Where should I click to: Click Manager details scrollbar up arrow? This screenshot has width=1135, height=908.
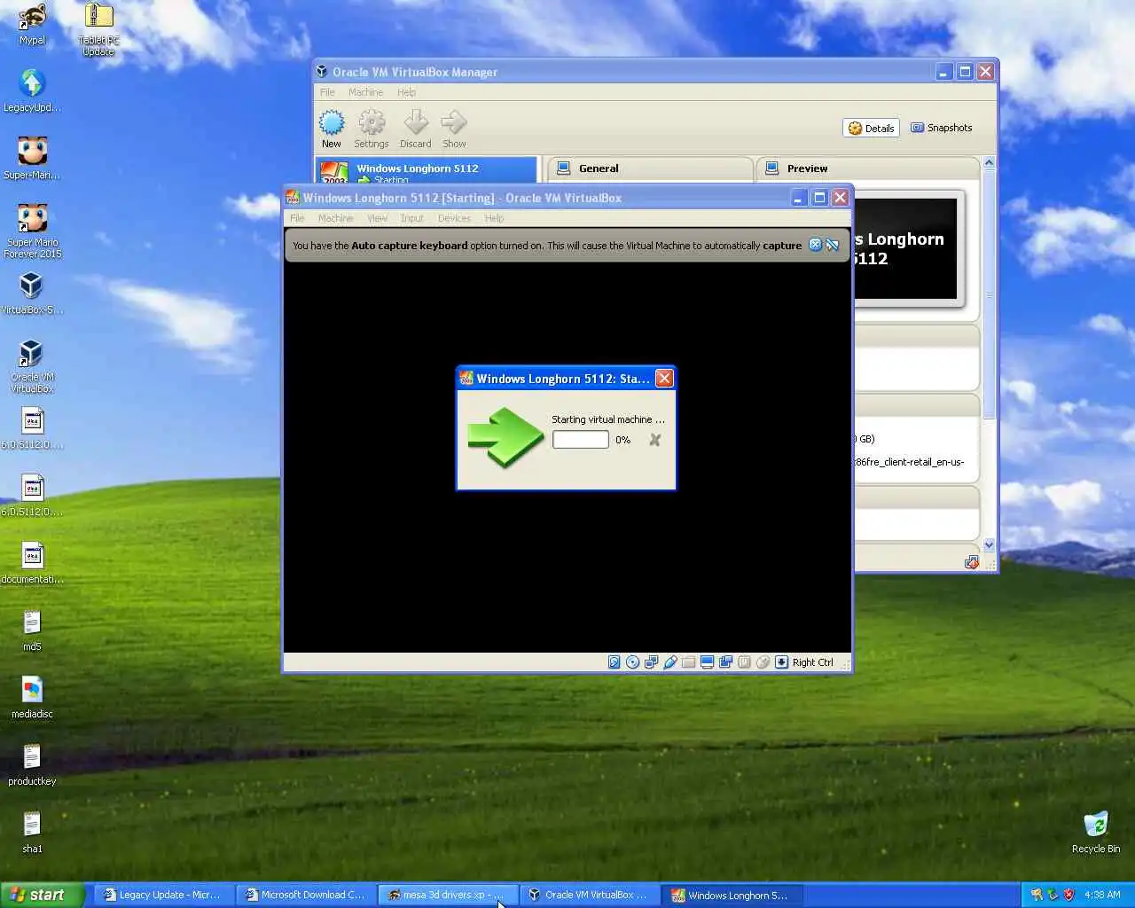click(x=989, y=163)
